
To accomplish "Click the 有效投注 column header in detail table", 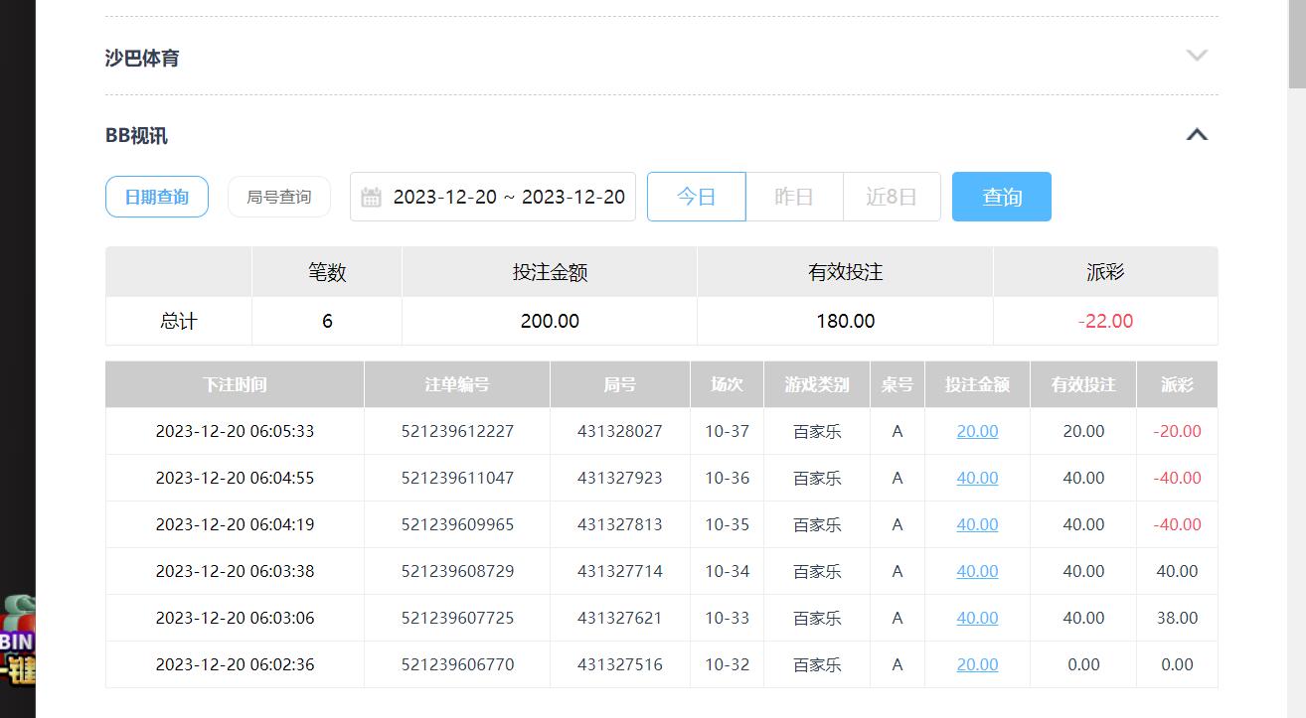I will click(x=1083, y=384).
